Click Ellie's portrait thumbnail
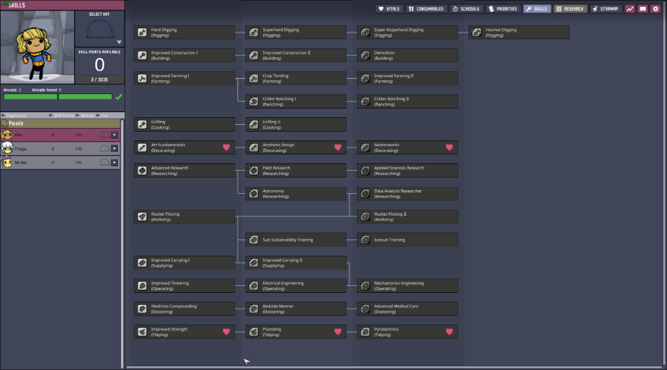The height and width of the screenshot is (370, 667). coord(7,135)
